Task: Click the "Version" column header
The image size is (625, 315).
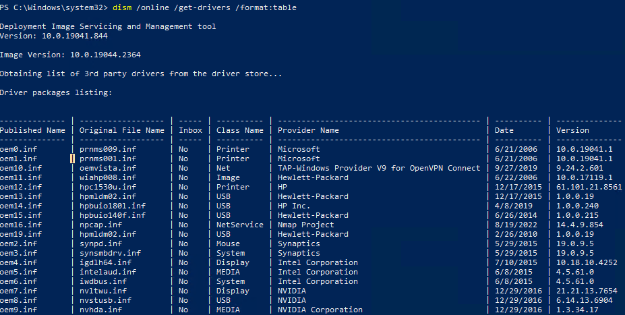Action: click(x=572, y=130)
